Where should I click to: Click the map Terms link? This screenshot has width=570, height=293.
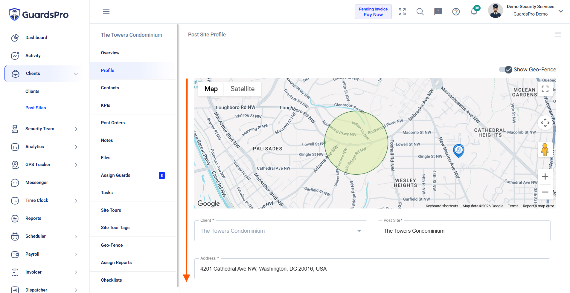coord(513,206)
